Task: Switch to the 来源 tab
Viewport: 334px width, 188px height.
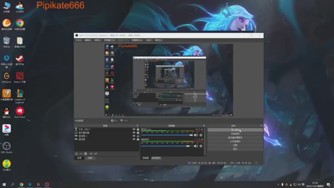Action: (x=79, y=158)
